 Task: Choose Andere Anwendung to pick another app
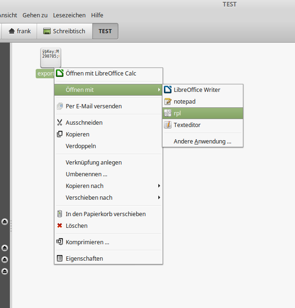coord(203,142)
